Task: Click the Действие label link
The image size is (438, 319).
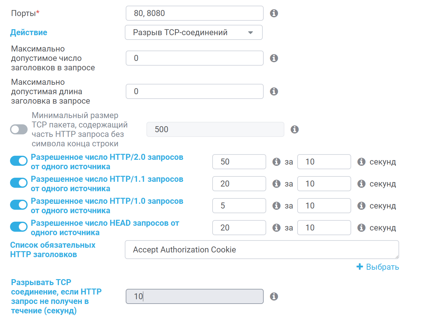Action: tap(29, 32)
